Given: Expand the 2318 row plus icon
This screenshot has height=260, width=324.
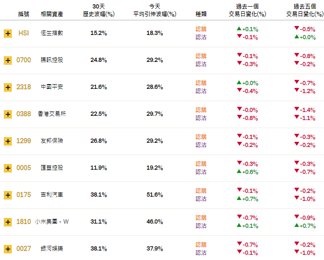Looking at the screenshot, I should [x=8, y=87].
